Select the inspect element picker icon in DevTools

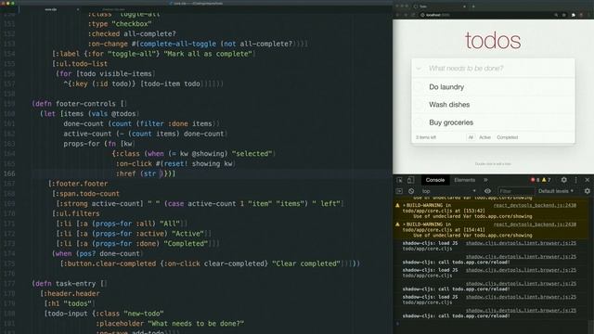pyautogui.click(x=399, y=180)
